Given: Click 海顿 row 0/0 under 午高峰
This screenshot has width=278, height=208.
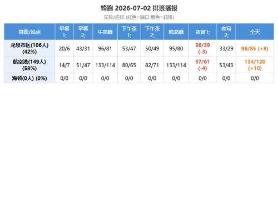Looking at the screenshot, I should pos(105,78).
